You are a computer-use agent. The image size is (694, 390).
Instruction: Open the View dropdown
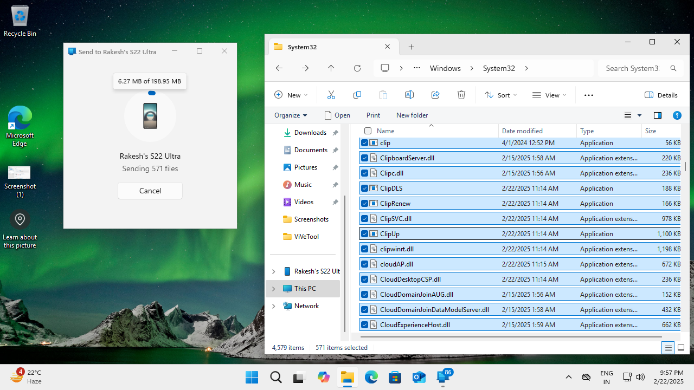tap(549, 95)
